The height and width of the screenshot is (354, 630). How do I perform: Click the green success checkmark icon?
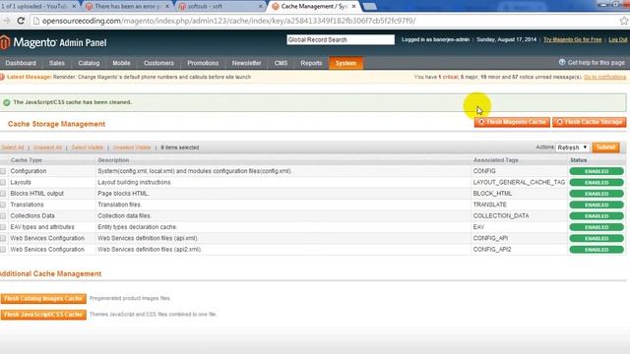pos(7,102)
